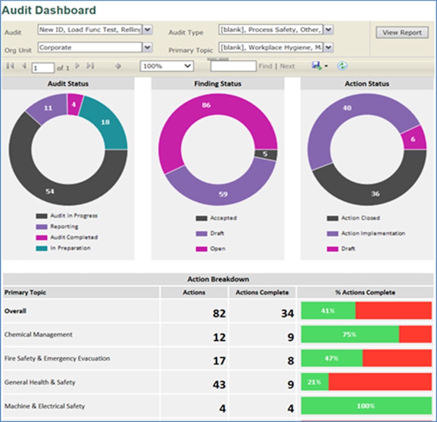The image size is (437, 422).
Task: Open the Audit selection dropdown
Action: (147, 29)
